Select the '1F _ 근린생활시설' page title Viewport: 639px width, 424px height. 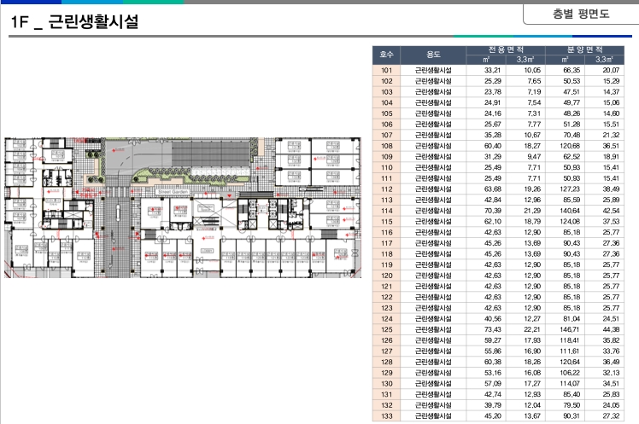[74, 21]
